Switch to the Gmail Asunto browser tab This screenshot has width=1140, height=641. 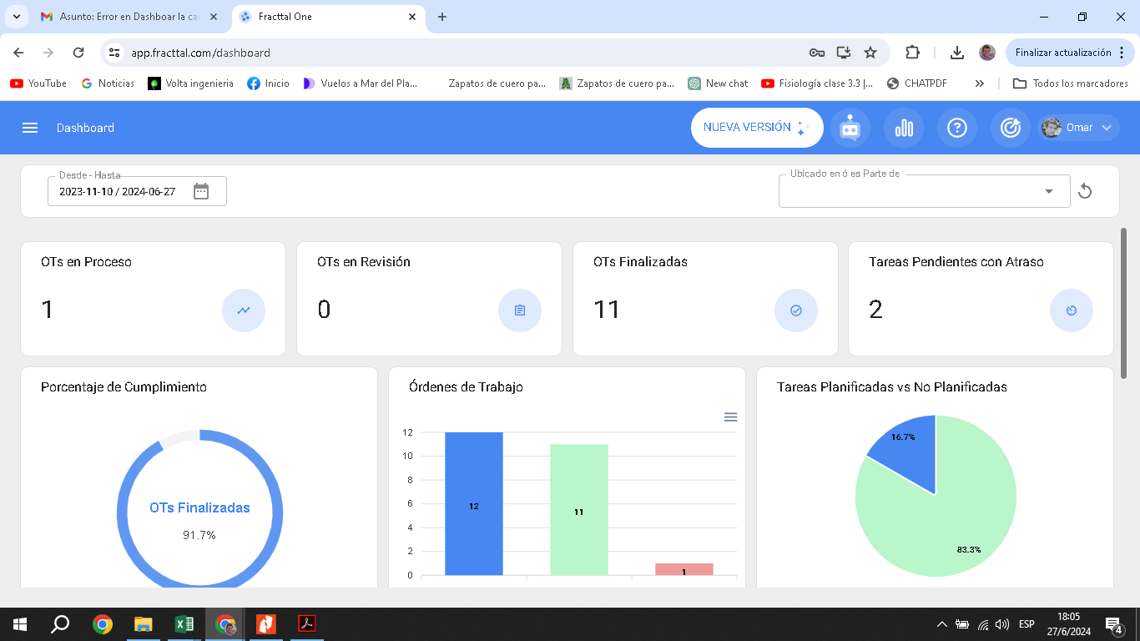pos(125,17)
